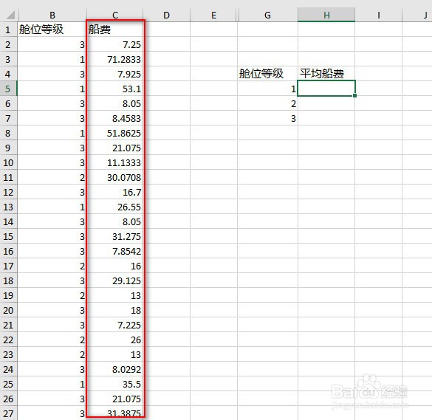
Task: Select column C header
Action: [115, 15]
